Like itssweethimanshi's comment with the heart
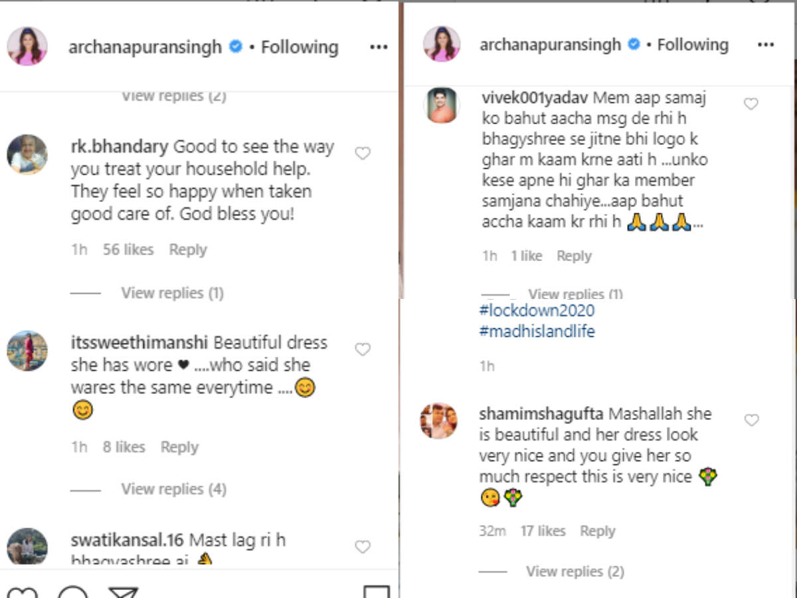 click(x=363, y=349)
